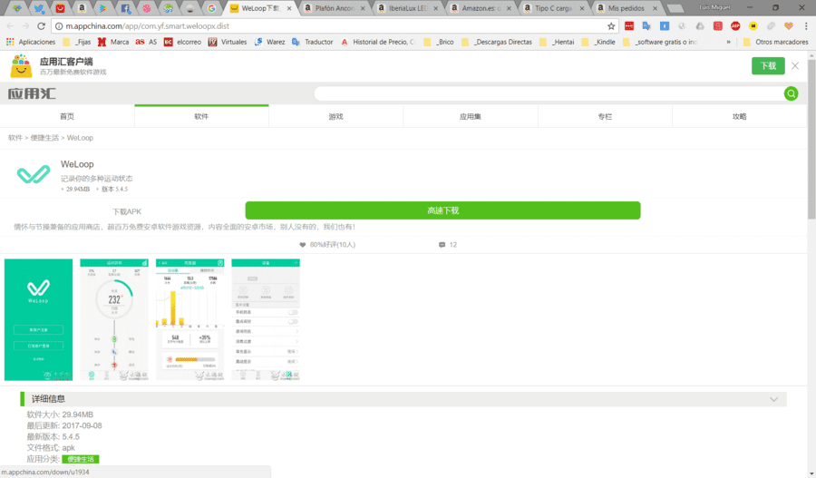The image size is (816, 478).
Task: Click the green 下载 banner button
Action: tap(768, 65)
